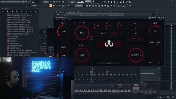Open the playlist view icon
The width and height of the screenshot is (176, 99).
point(87,5)
